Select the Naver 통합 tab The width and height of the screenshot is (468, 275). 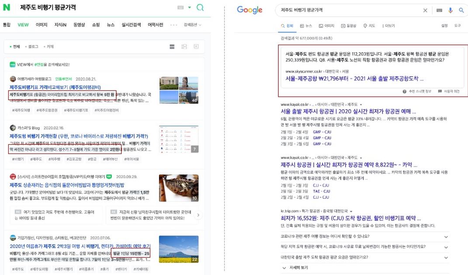click(7, 25)
